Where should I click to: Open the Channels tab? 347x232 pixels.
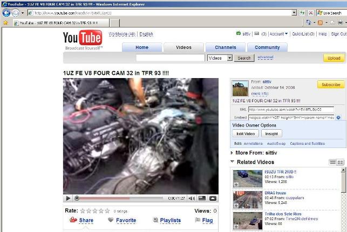[x=225, y=47]
